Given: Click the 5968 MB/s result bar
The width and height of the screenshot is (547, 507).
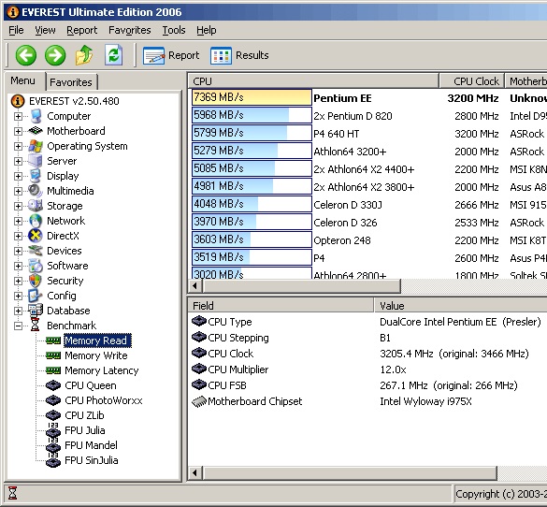Looking at the screenshot, I should [252, 115].
